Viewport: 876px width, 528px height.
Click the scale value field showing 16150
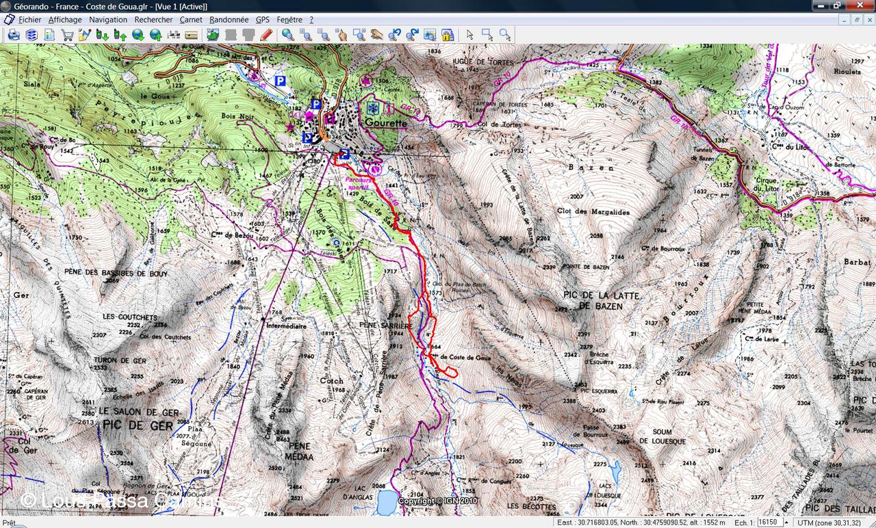769,523
